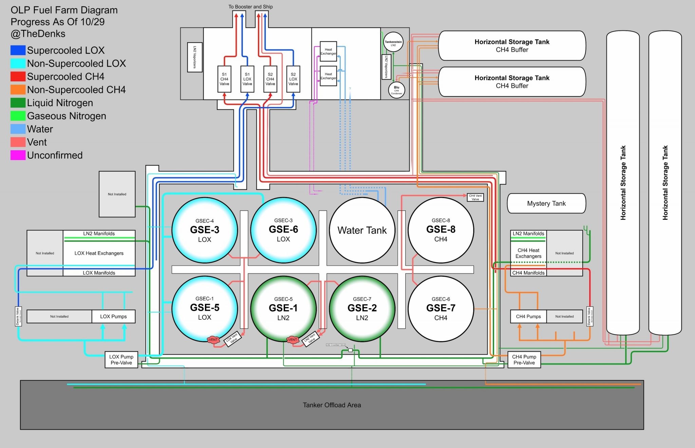Click the S2 LOX Valve box
Viewport: 695px width, 448px height.
pos(293,79)
